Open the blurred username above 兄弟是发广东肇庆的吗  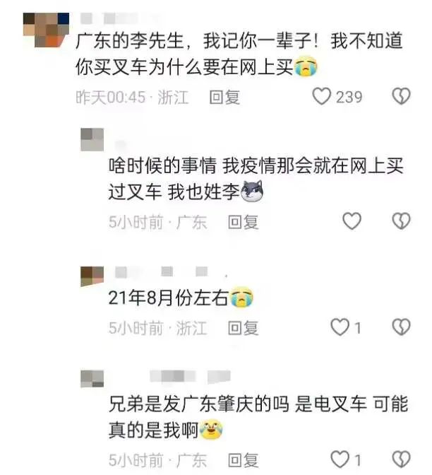(x=190, y=376)
